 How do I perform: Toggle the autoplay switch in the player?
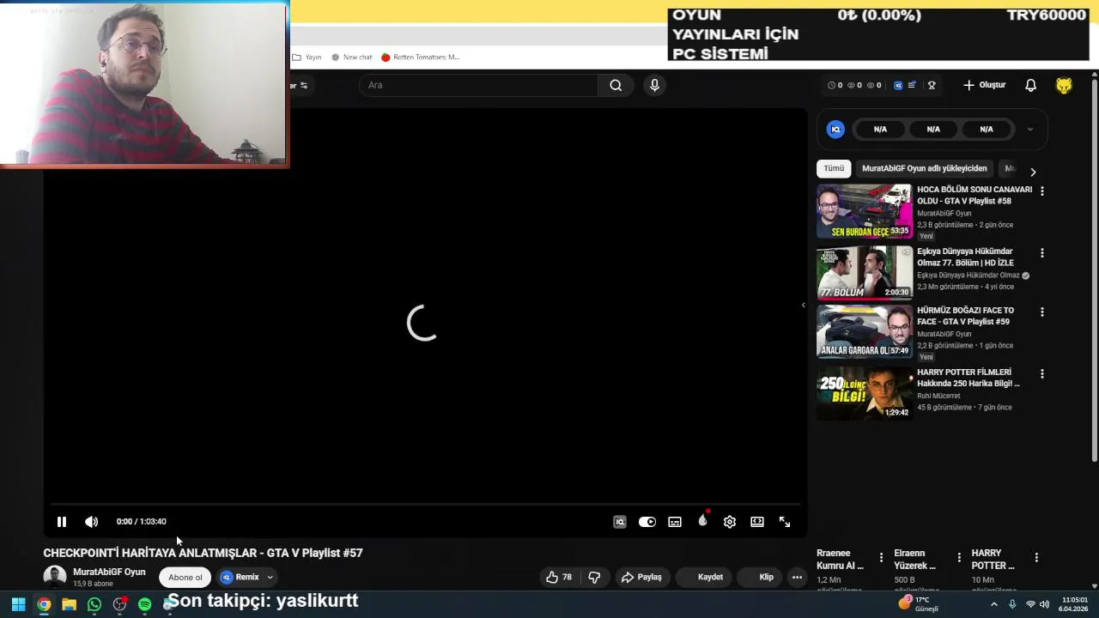pyautogui.click(x=647, y=522)
